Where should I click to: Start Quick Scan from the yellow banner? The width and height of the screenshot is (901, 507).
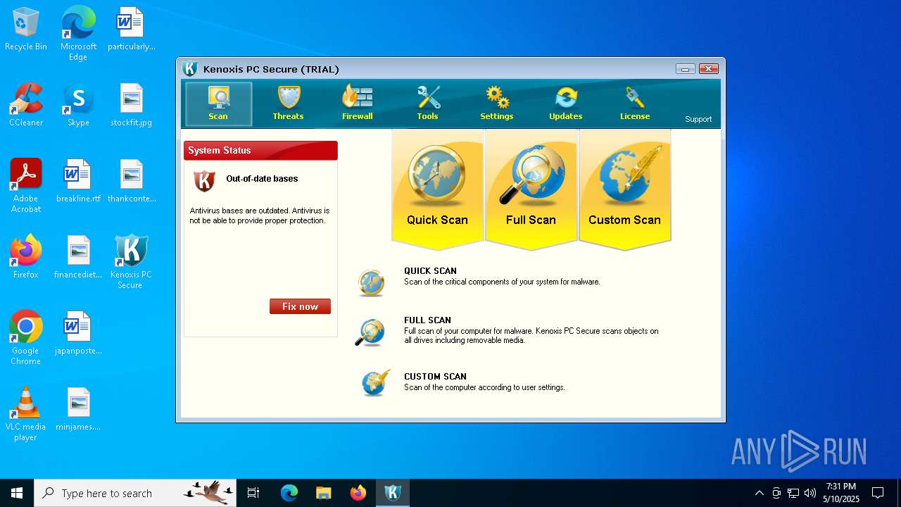point(437,189)
